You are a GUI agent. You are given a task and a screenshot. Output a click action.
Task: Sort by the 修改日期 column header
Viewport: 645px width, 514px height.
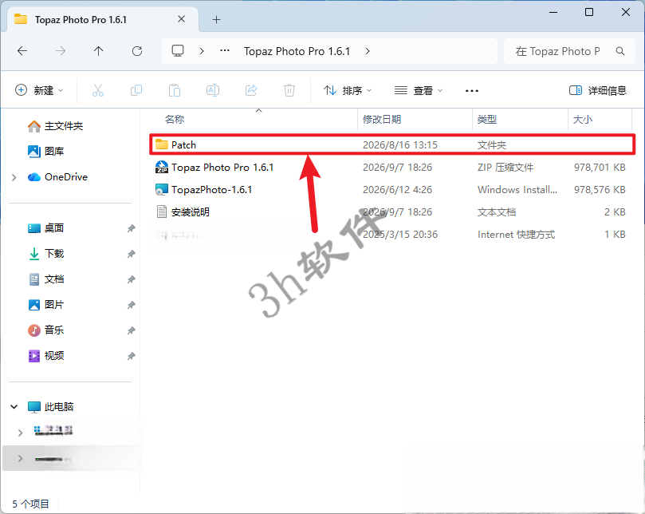[x=382, y=120]
